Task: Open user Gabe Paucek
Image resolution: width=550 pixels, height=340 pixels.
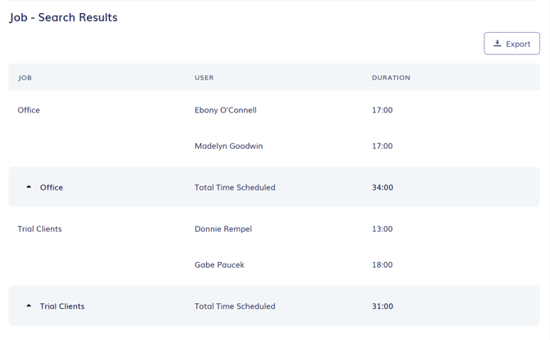Action: tap(219, 265)
